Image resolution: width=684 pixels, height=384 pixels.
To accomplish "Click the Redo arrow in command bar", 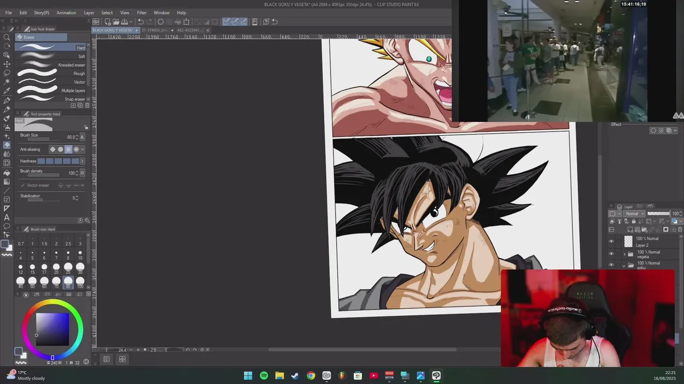I will click(149, 22).
